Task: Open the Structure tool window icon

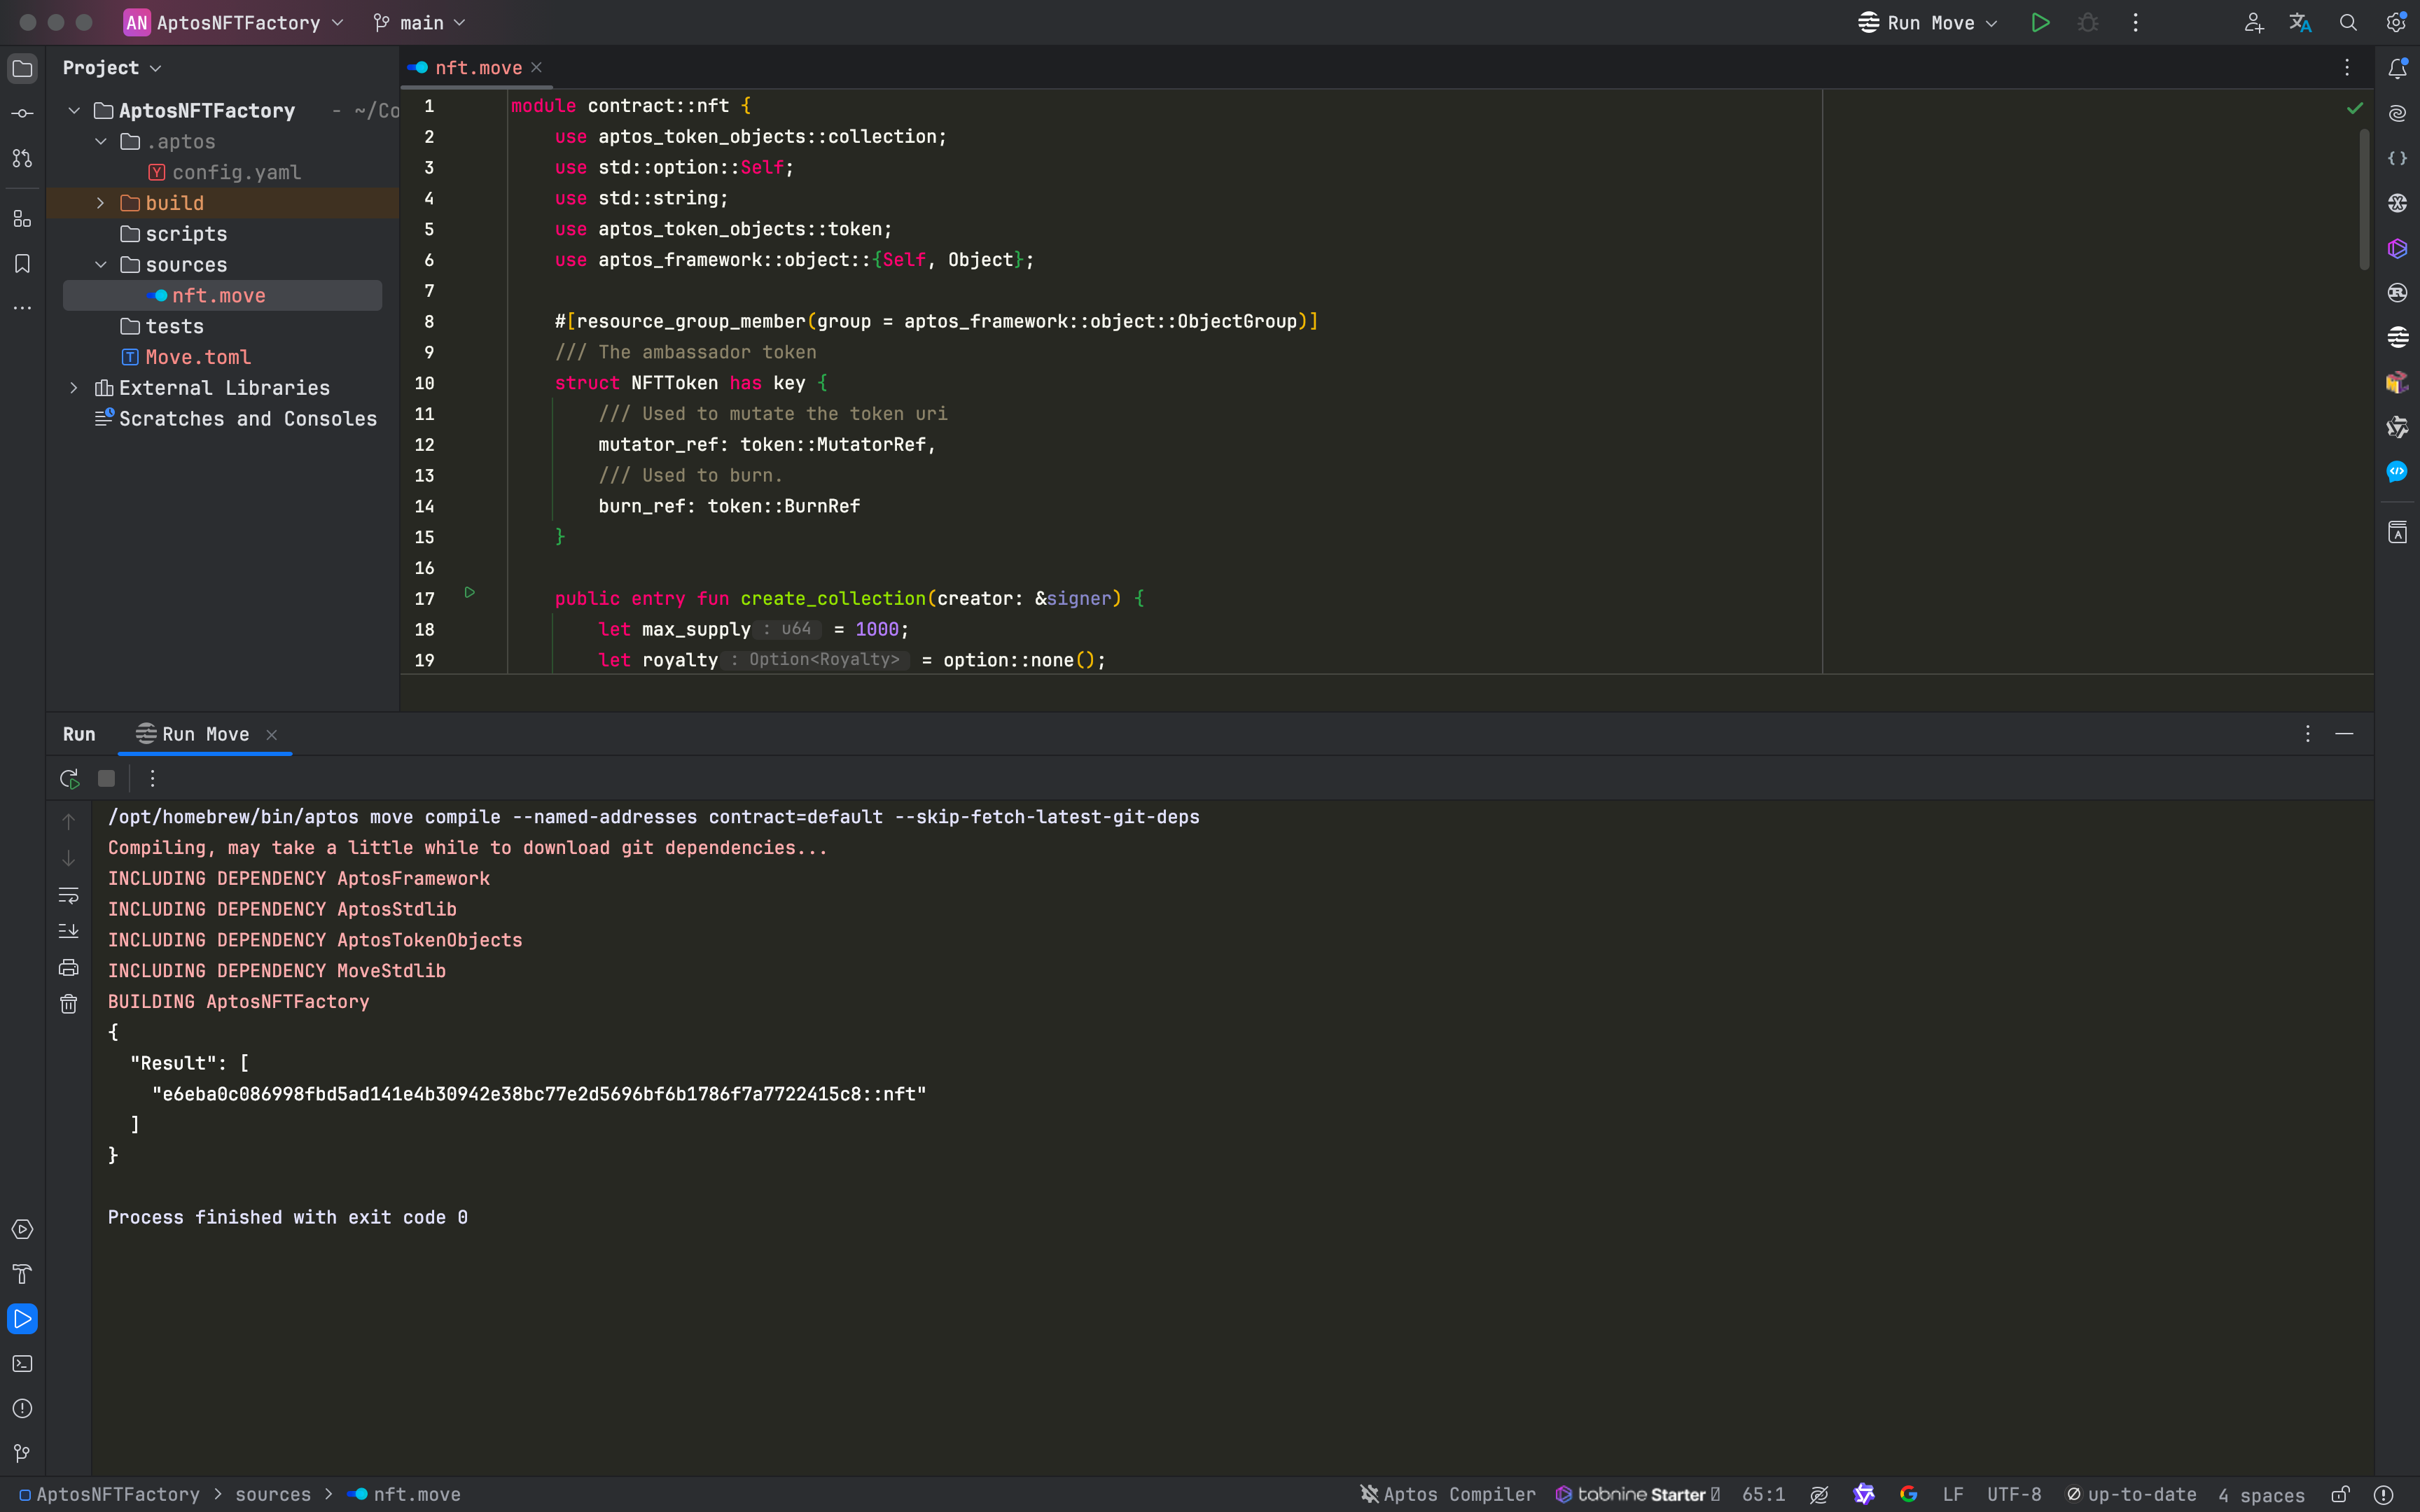Action: point(22,219)
